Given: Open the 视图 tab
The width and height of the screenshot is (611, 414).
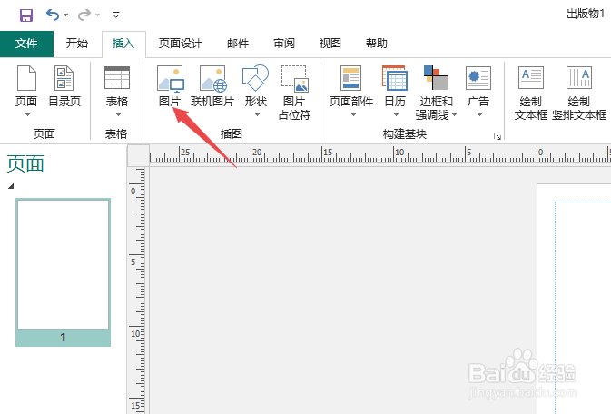Looking at the screenshot, I should point(330,43).
